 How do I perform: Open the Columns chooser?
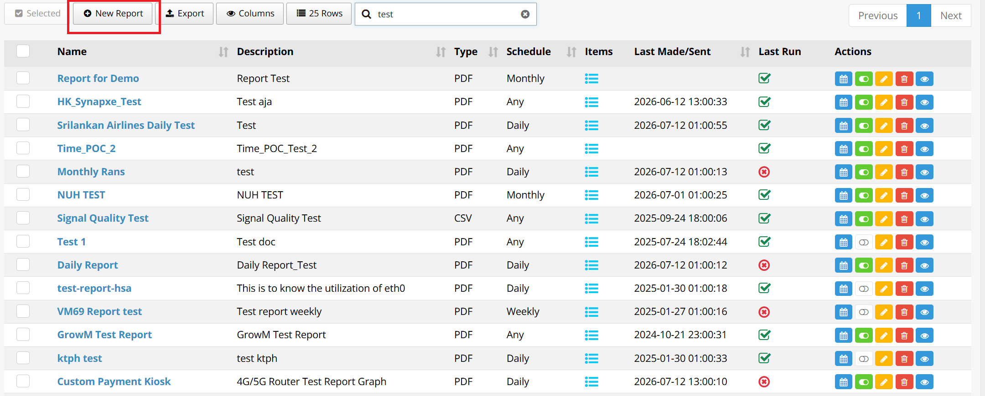pyautogui.click(x=250, y=14)
